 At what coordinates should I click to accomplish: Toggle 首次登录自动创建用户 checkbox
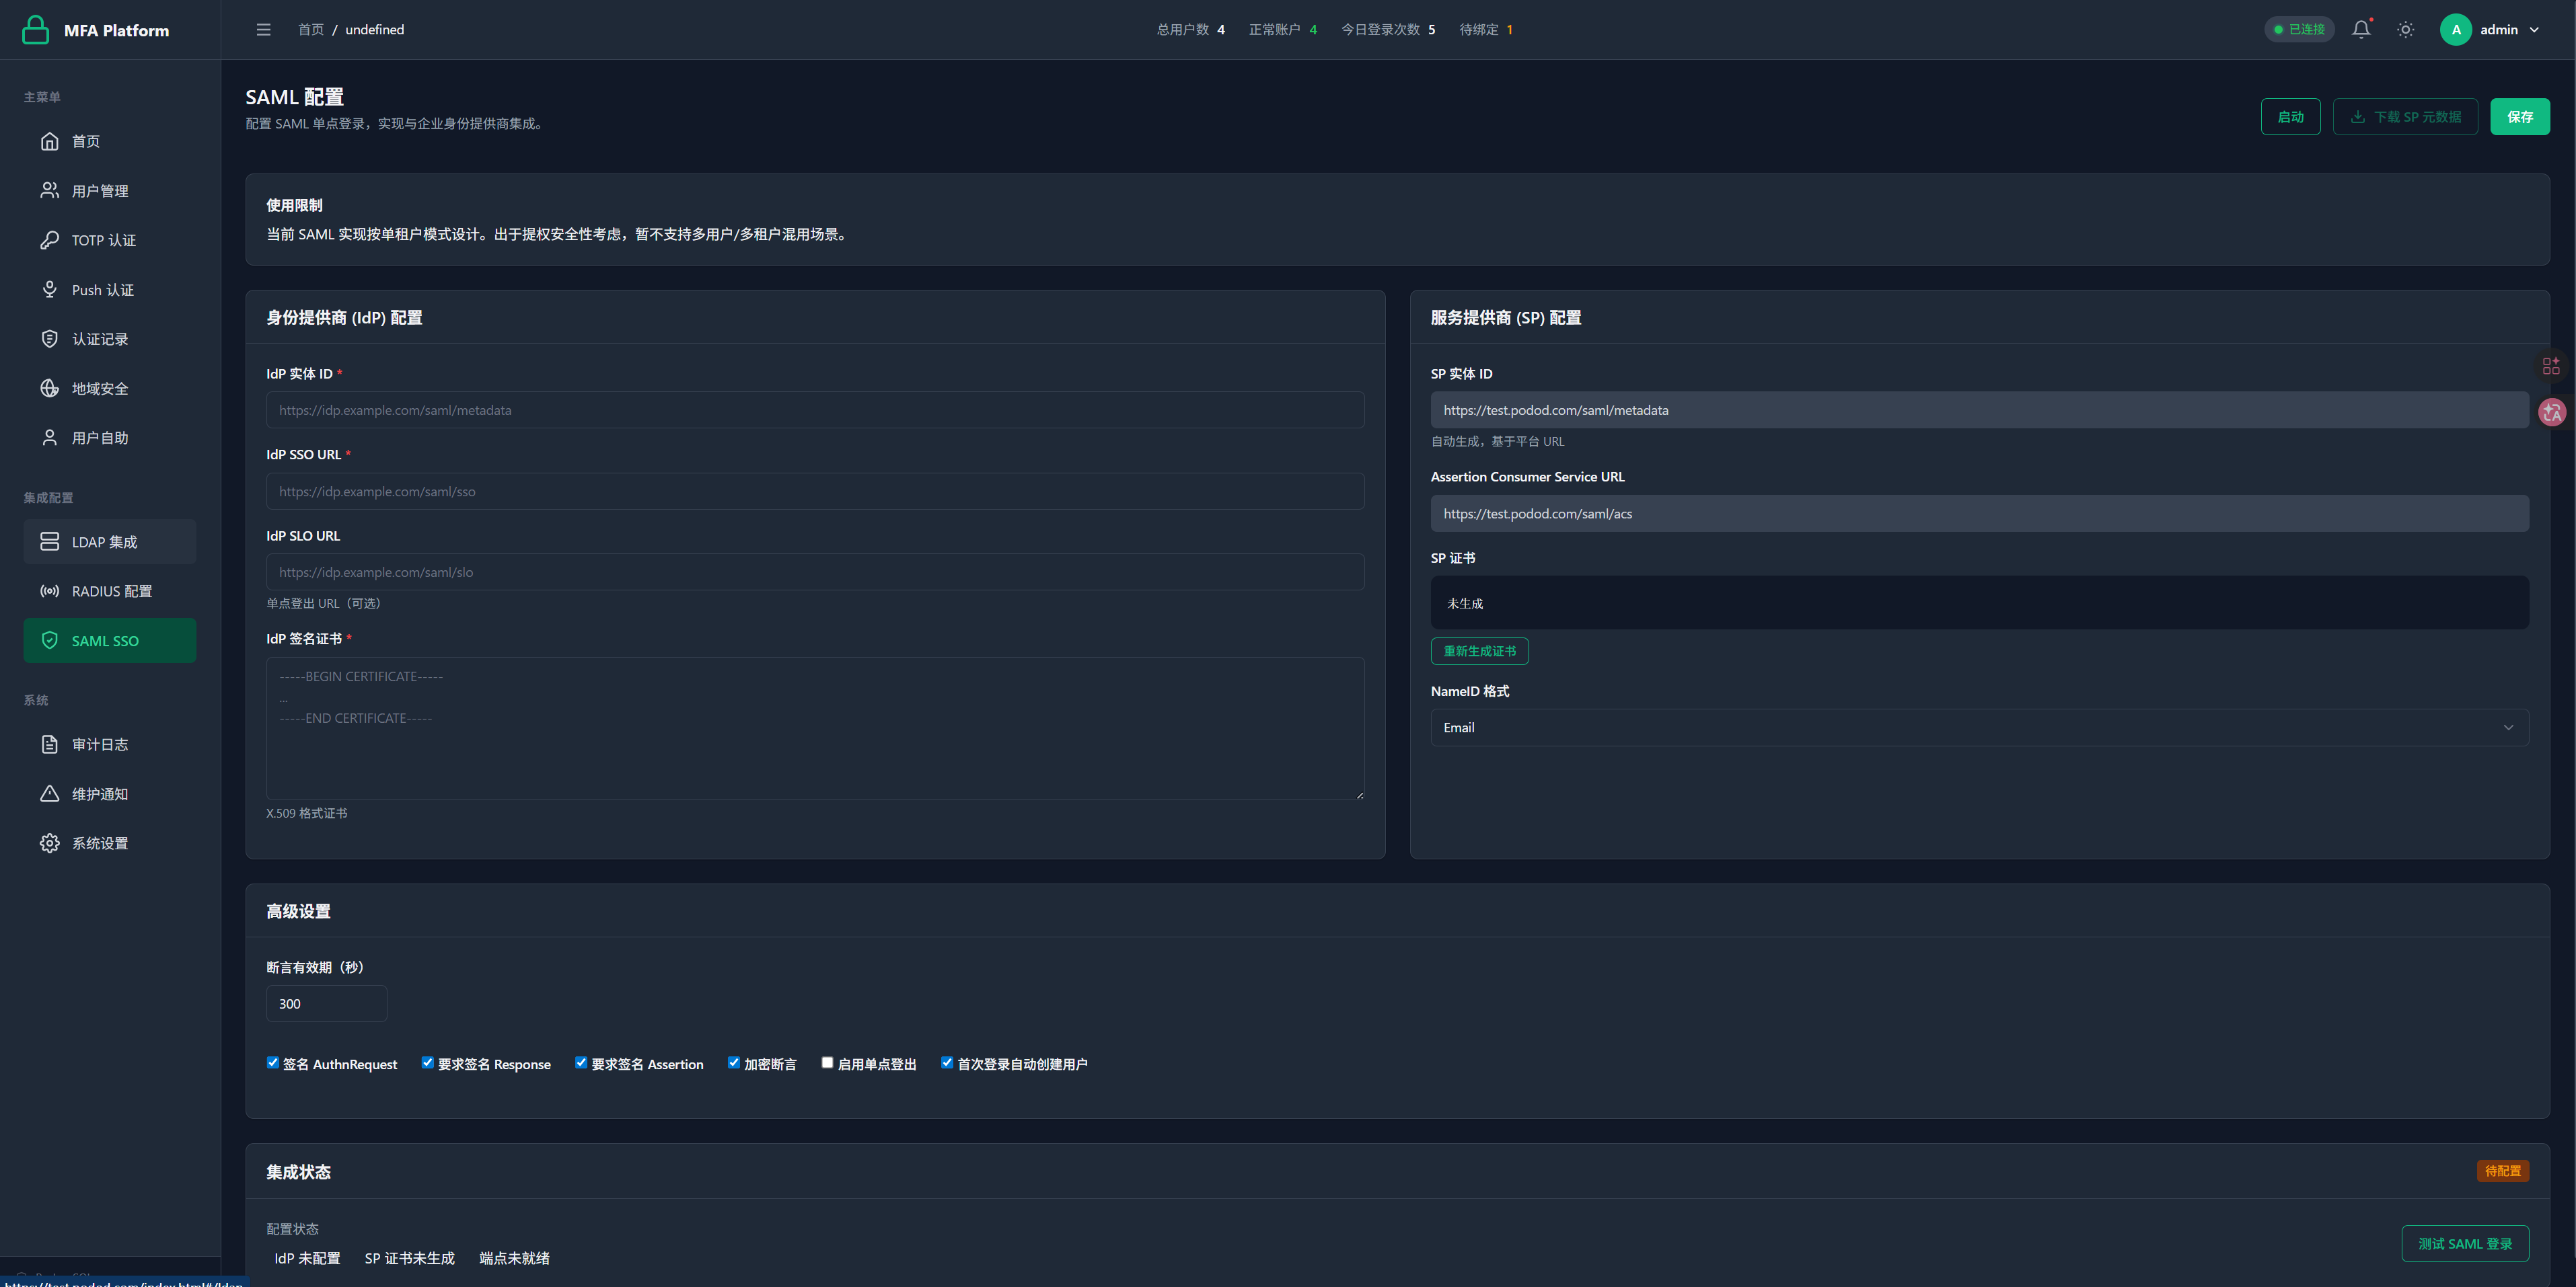point(947,1062)
